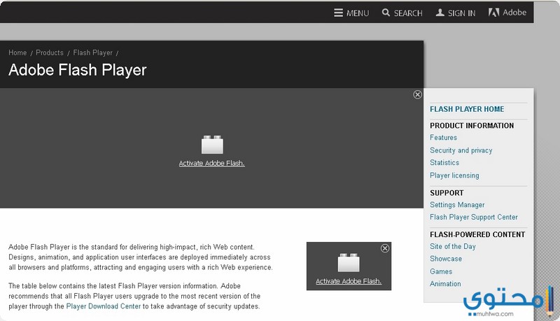Viewport: 560px width, 321px height.
Task: Click the SIGN IN person icon
Action: tap(440, 13)
